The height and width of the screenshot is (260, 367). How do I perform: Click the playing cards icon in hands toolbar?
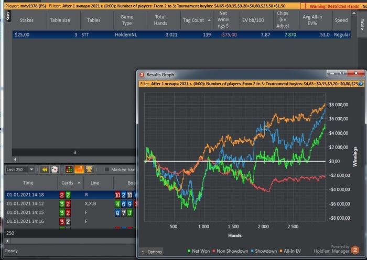(55, 169)
